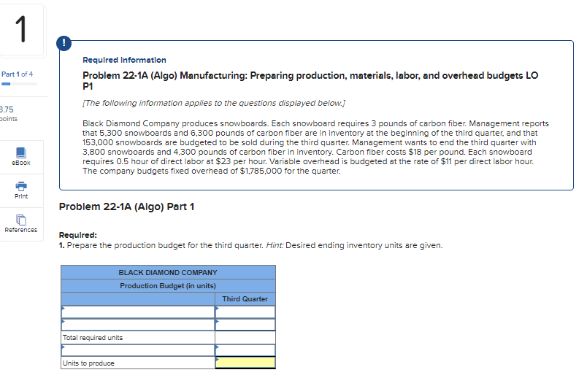Click the Required Information heading
The width and height of the screenshot is (587, 386).
pos(124,60)
